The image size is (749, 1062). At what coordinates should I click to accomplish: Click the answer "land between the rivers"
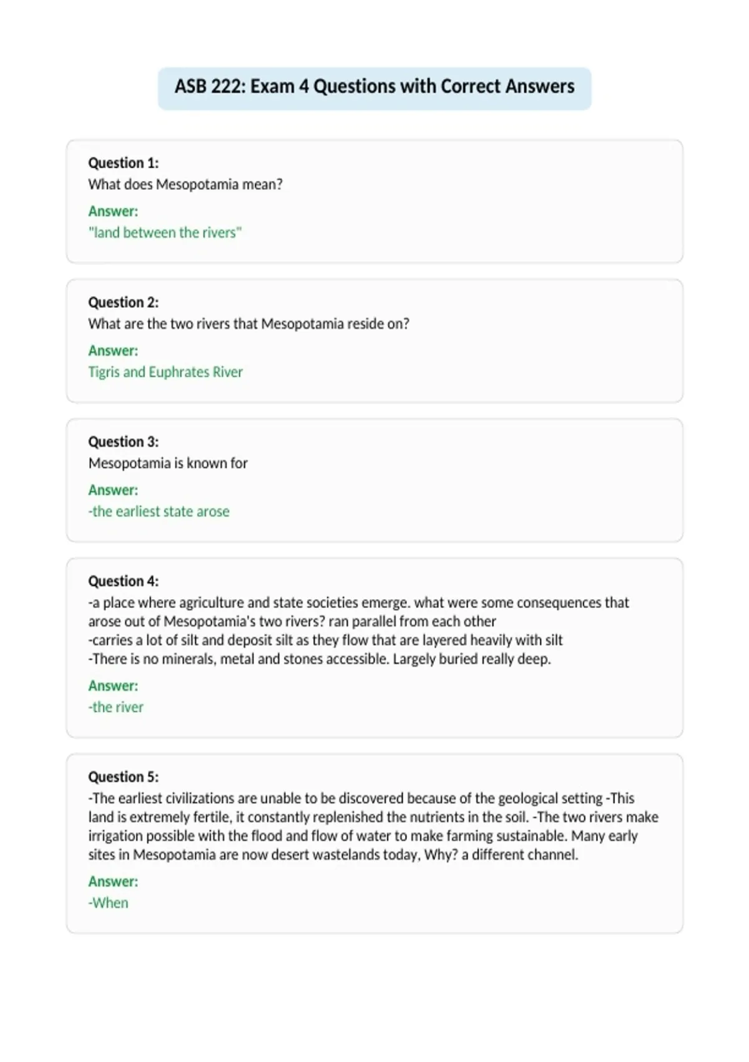165,232
